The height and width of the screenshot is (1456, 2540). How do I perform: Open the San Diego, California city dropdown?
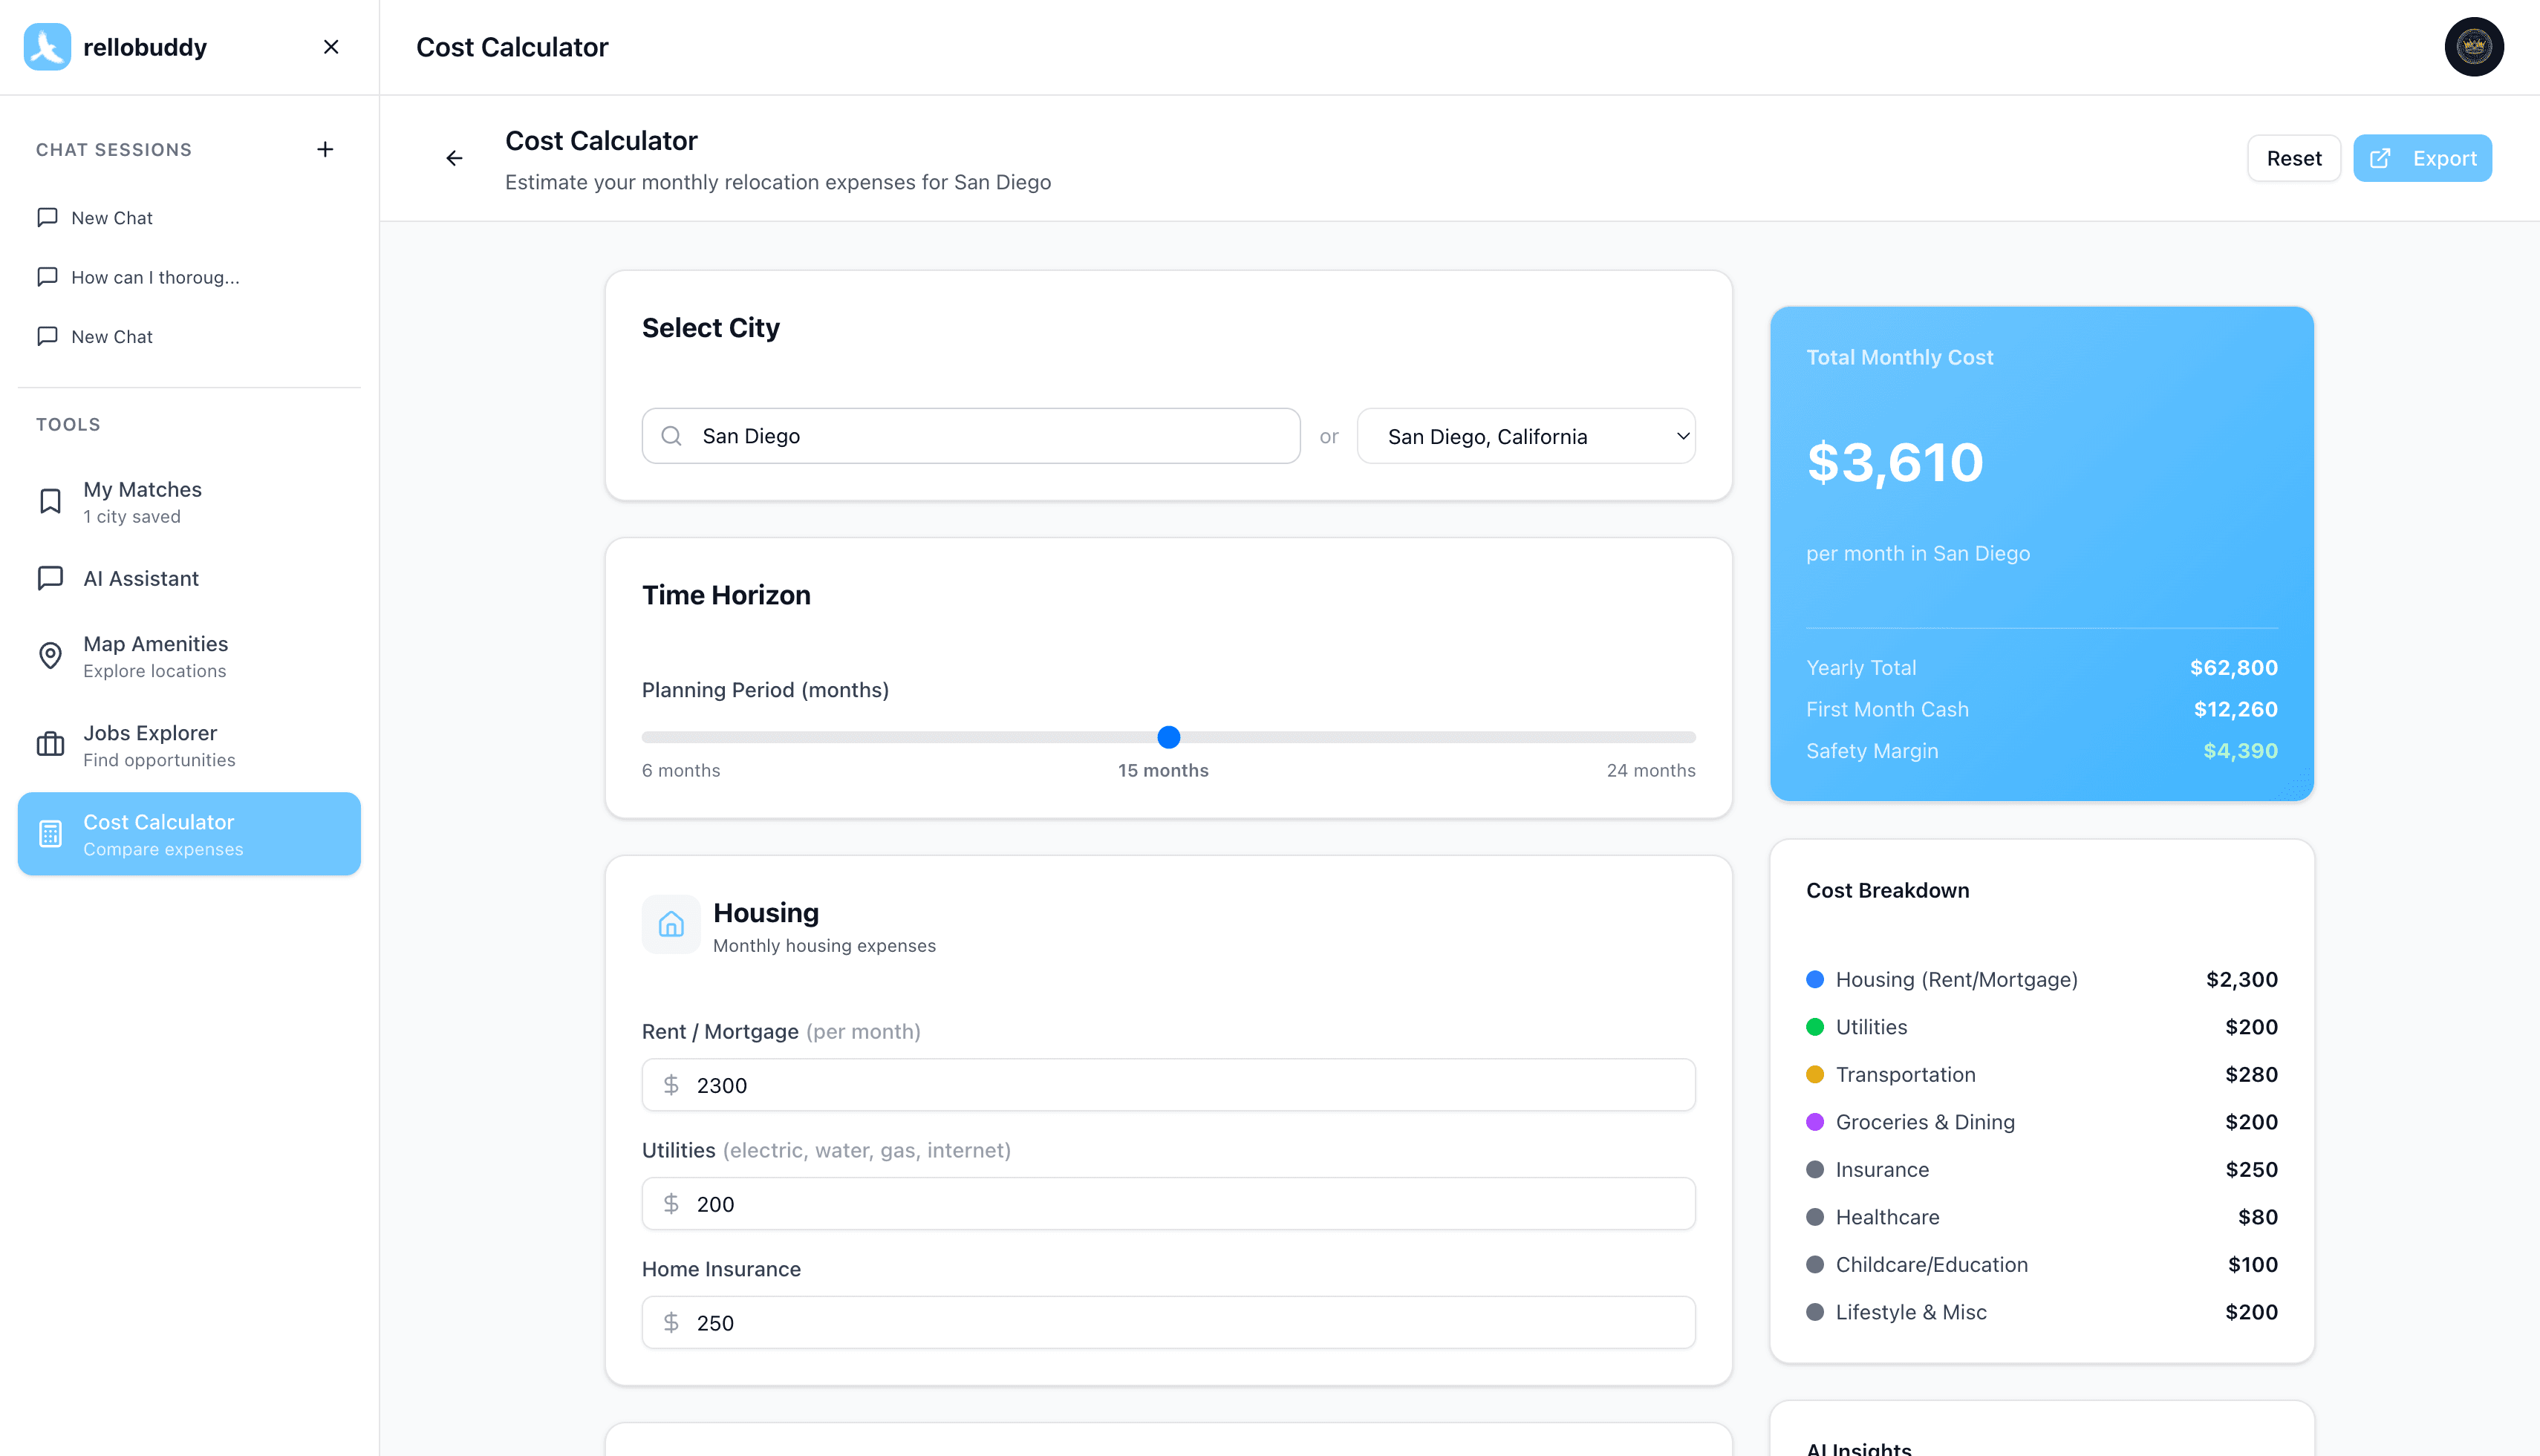(1525, 436)
